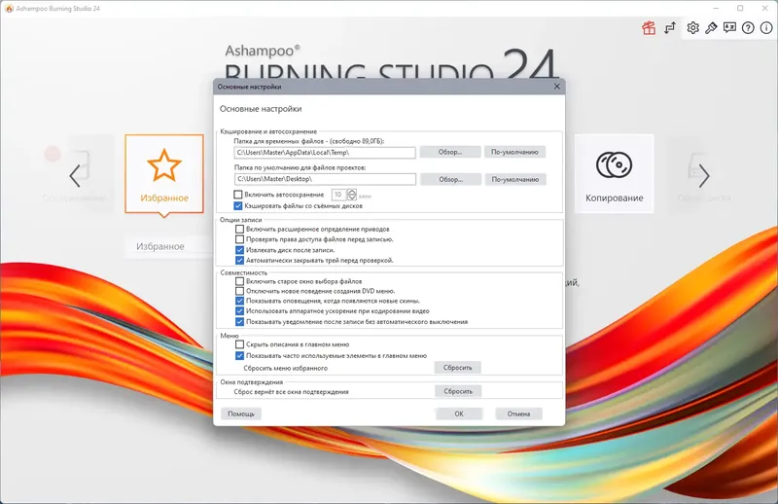The height and width of the screenshot is (504, 778).
Task: Open settings via the gear icon
Action: pyautogui.click(x=692, y=28)
